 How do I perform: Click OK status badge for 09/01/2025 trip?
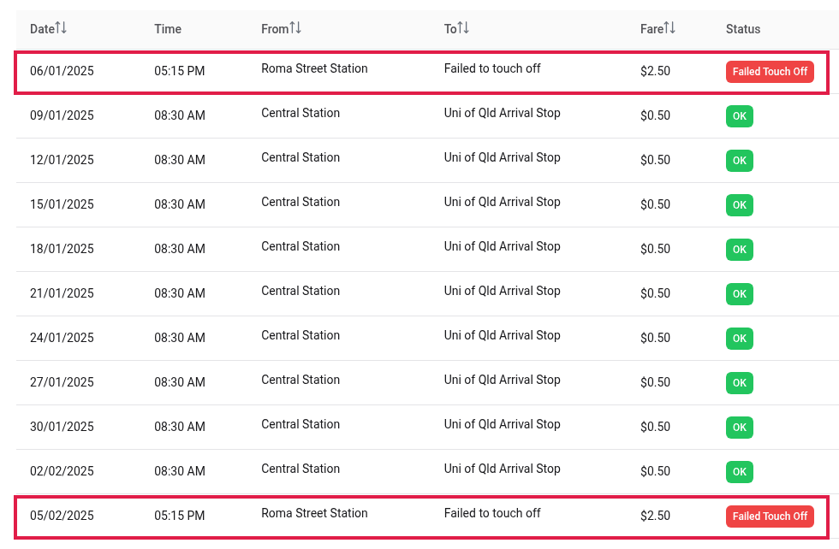coord(740,116)
